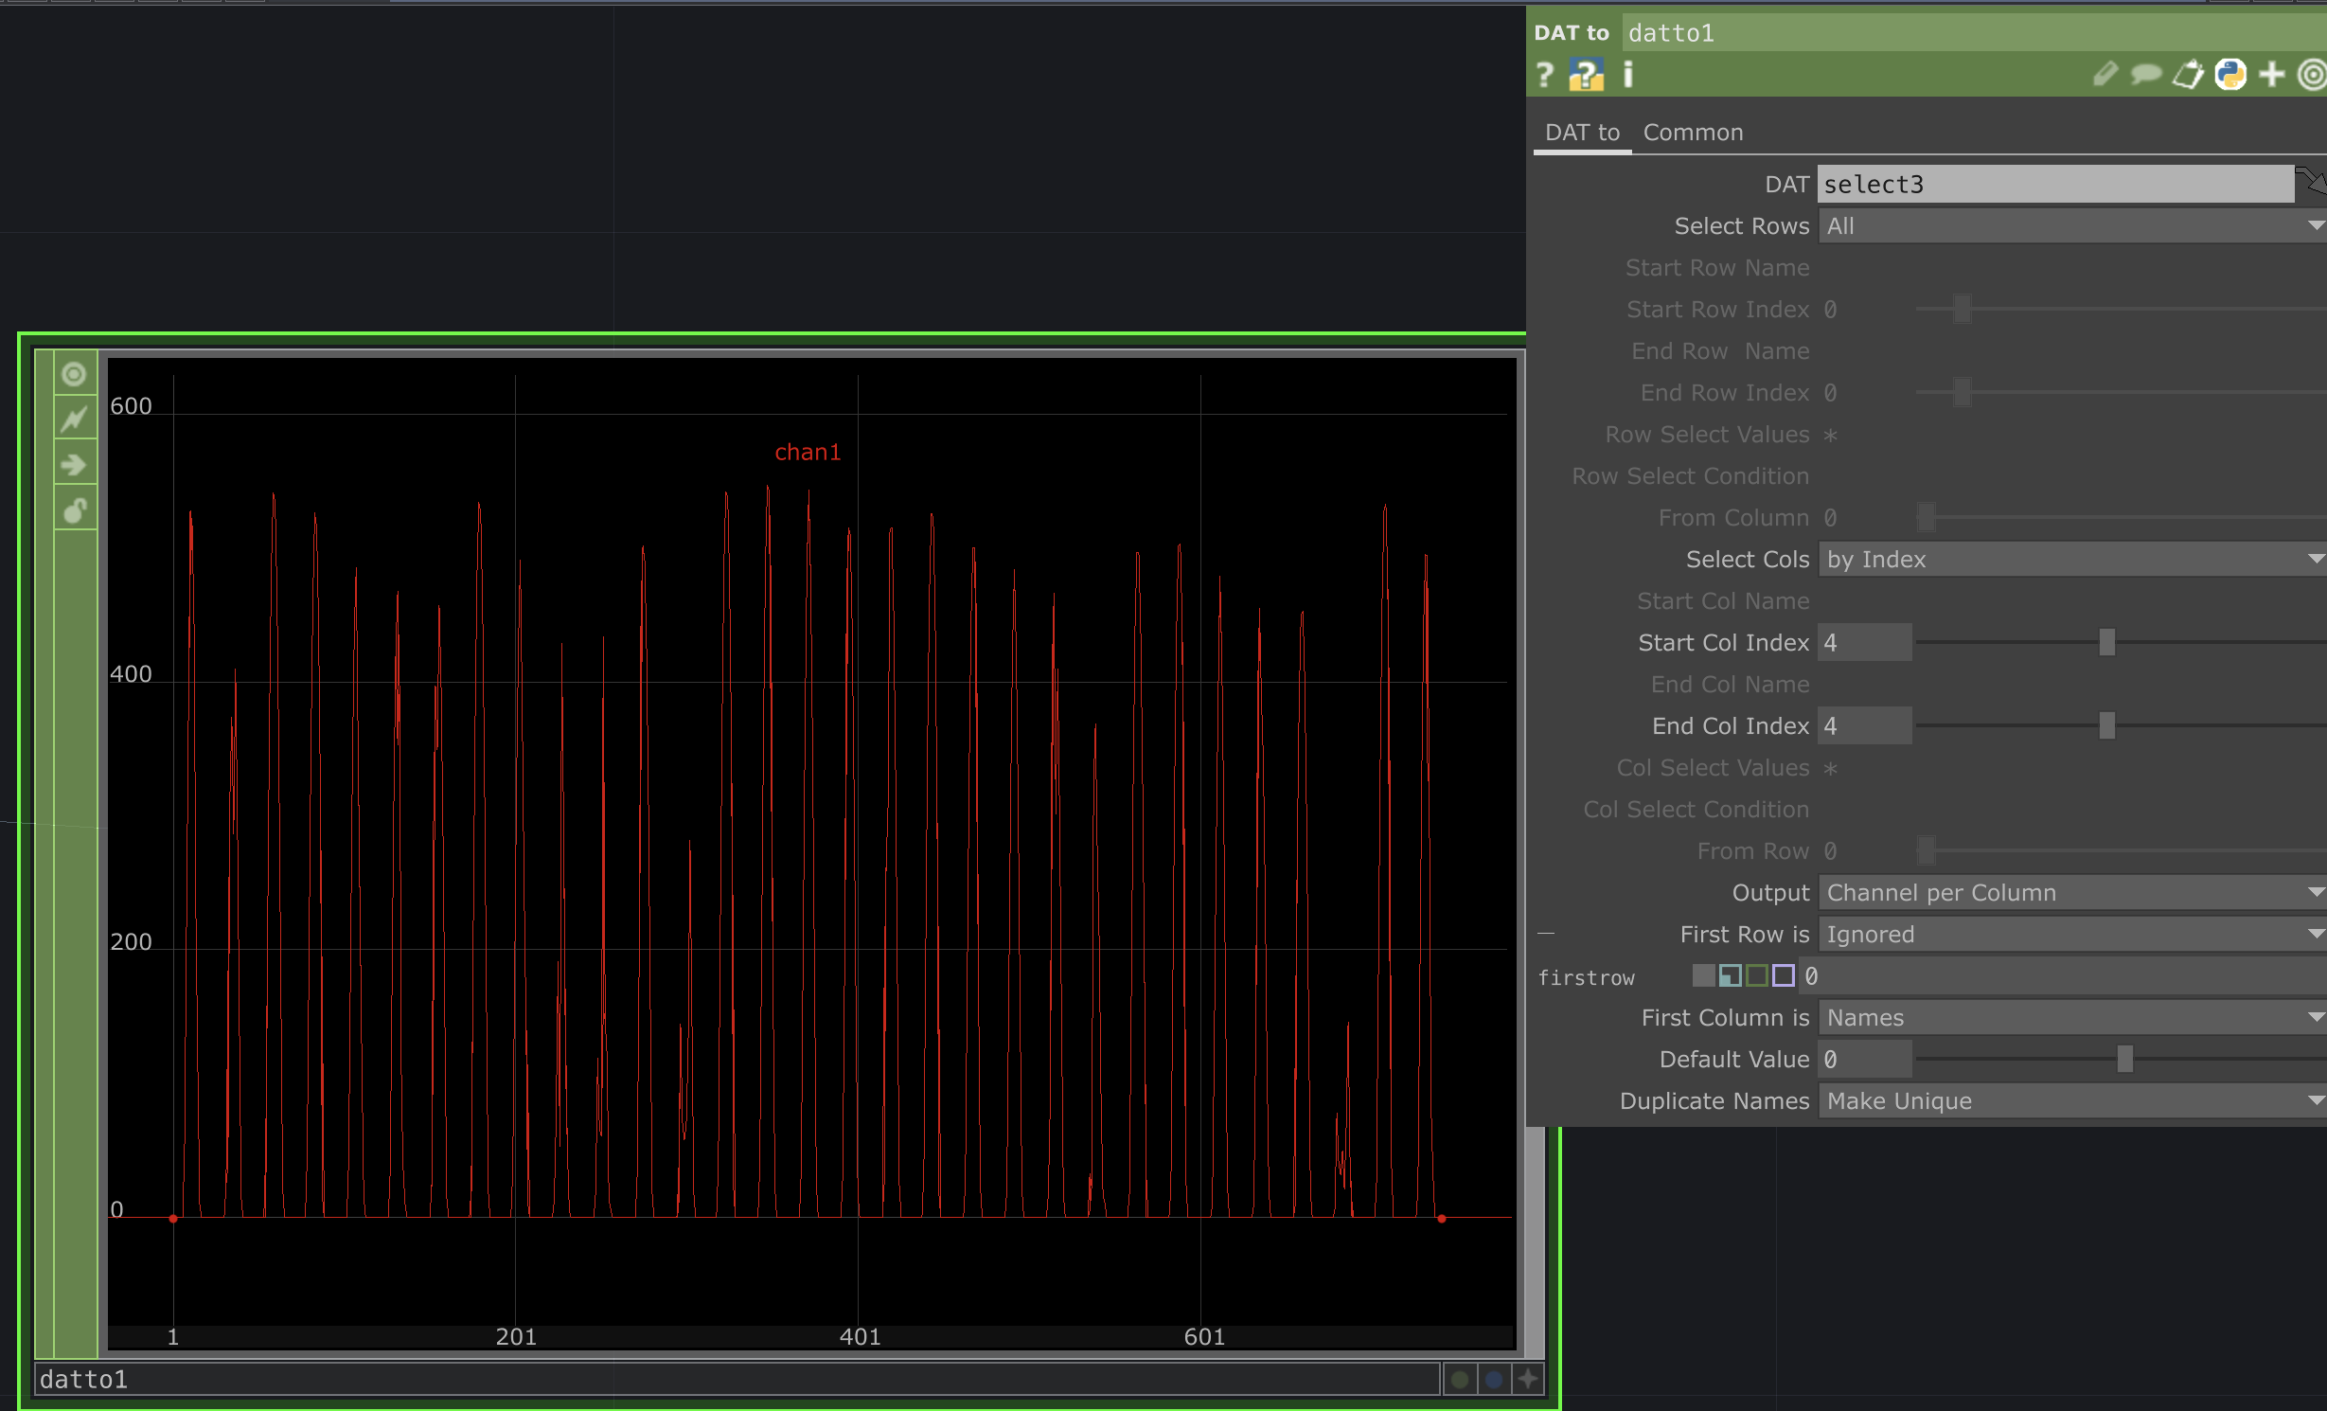This screenshot has width=2327, height=1411.
Task: Open Python help icon in parameter header
Action: [x=1586, y=74]
